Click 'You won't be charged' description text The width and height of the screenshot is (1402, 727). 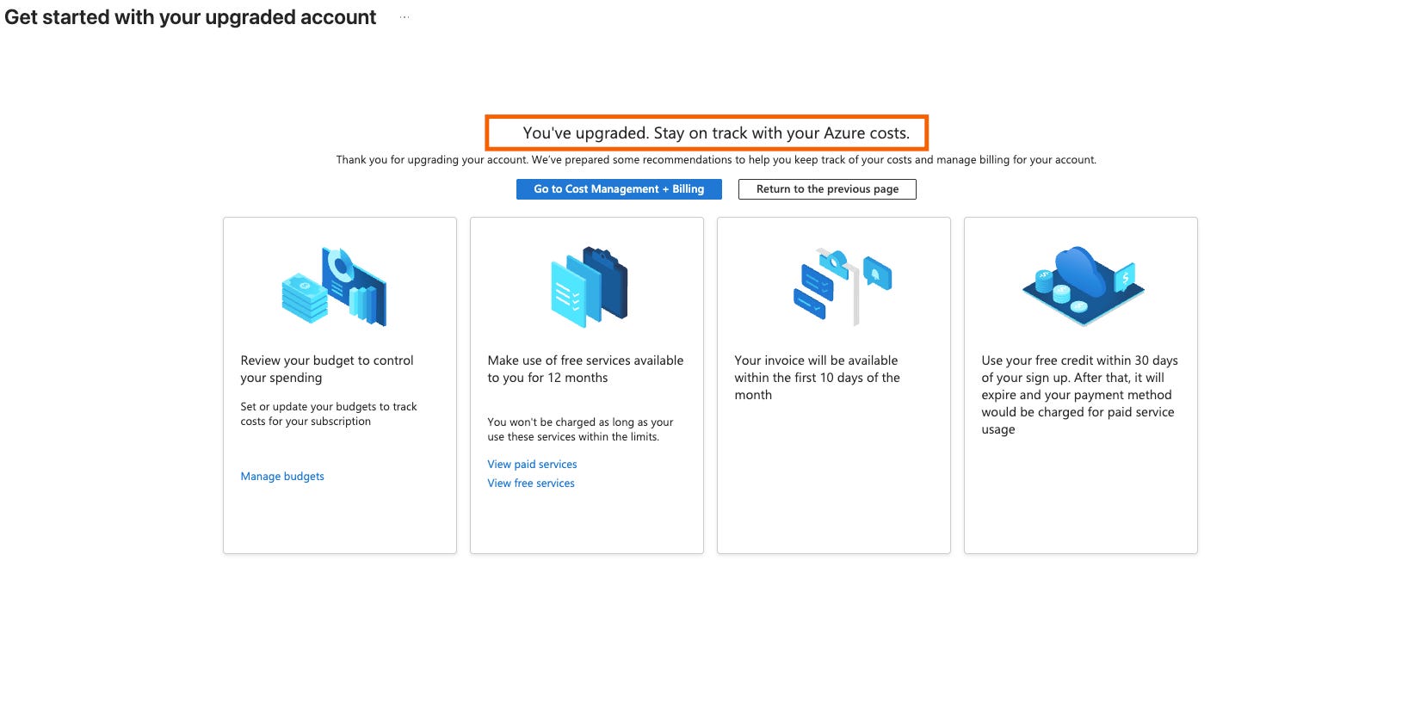(x=580, y=429)
